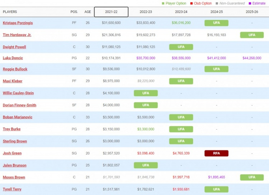Select Jalen Brunson salary $1,802,057

pos(111,165)
